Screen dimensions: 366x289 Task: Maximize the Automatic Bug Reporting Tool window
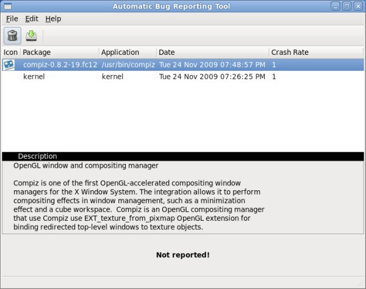coord(347,6)
